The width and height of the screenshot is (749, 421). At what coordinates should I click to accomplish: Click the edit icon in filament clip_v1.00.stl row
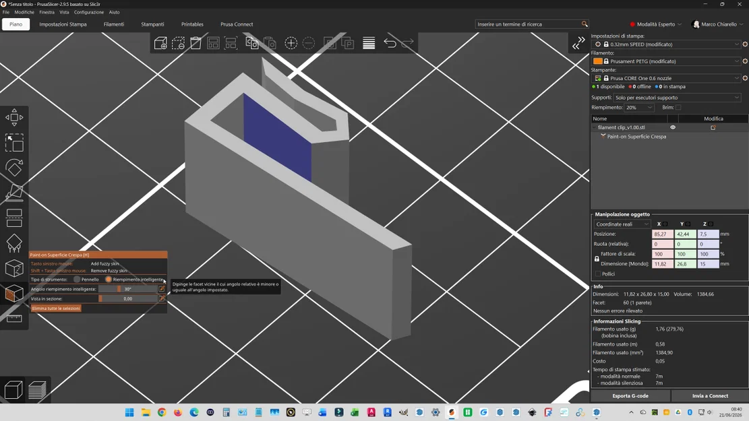click(713, 127)
